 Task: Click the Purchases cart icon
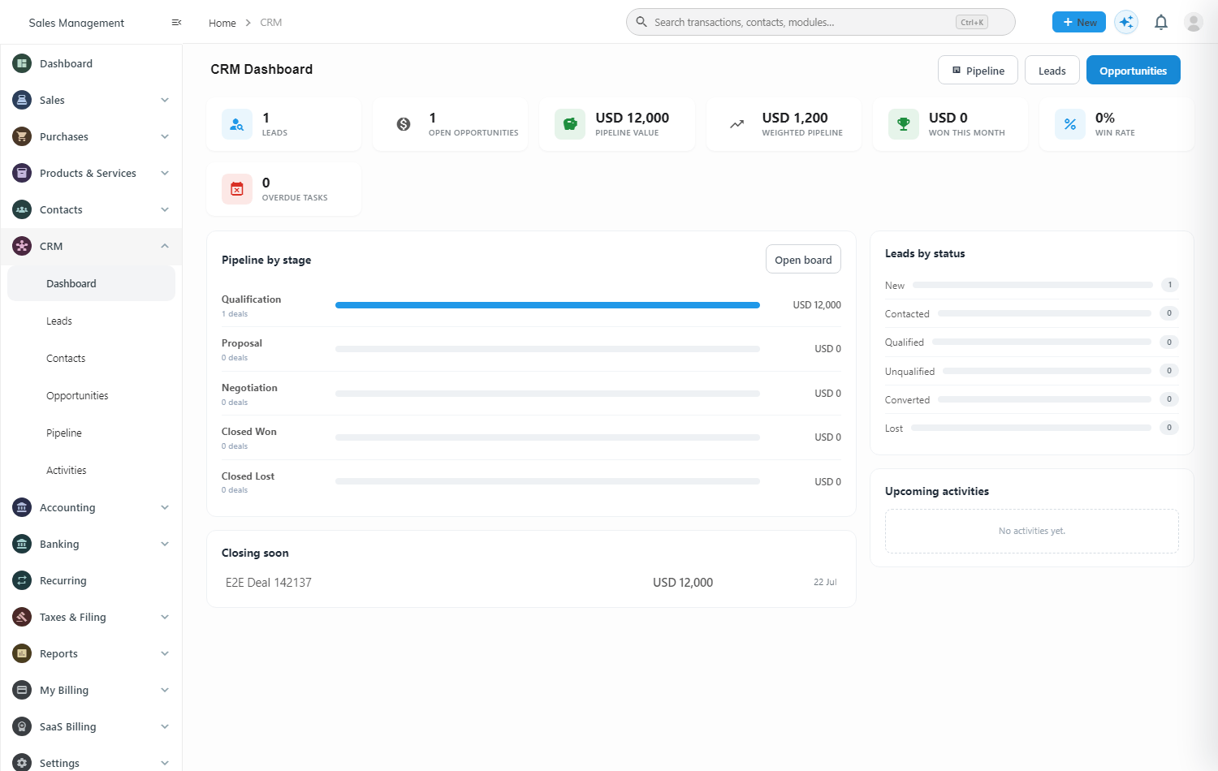click(x=22, y=136)
